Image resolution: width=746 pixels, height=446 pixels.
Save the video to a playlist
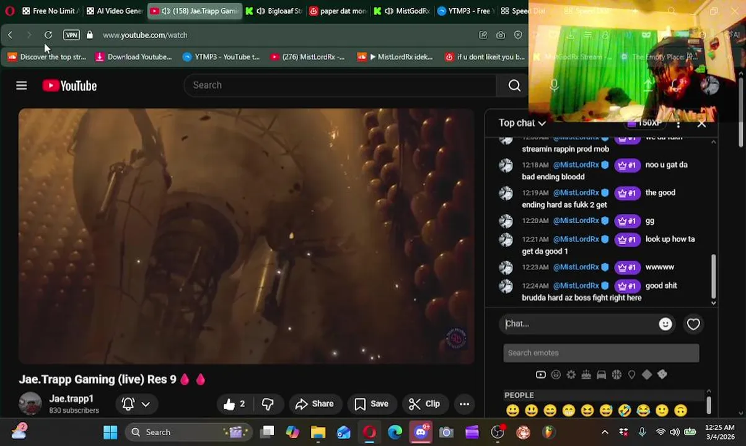[371, 404]
